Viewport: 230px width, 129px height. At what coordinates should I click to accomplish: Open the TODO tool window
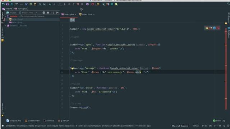63,121
